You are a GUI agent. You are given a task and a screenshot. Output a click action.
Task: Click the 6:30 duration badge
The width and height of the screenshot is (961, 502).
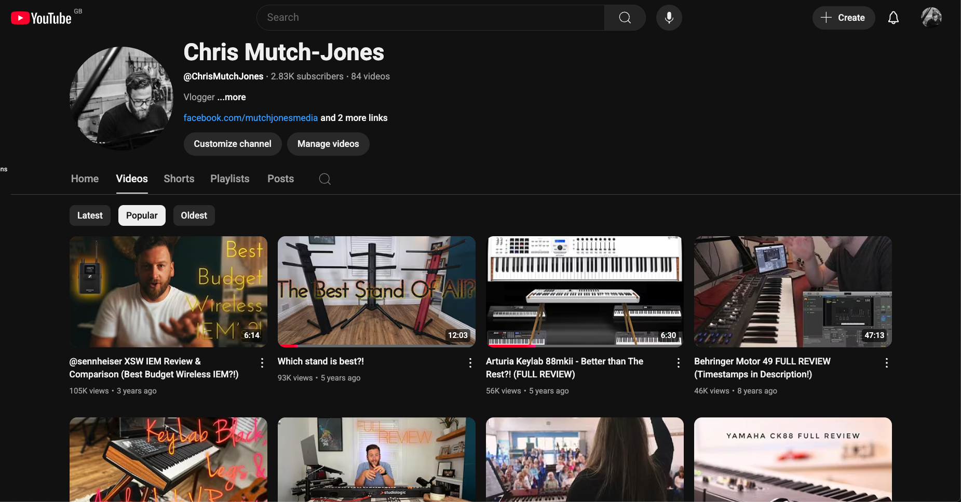click(x=668, y=335)
